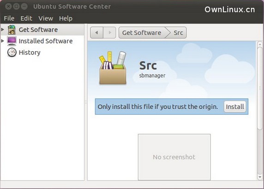Click the Get Software shopping bag icon
This screenshot has width=264, height=189.
click(x=12, y=30)
